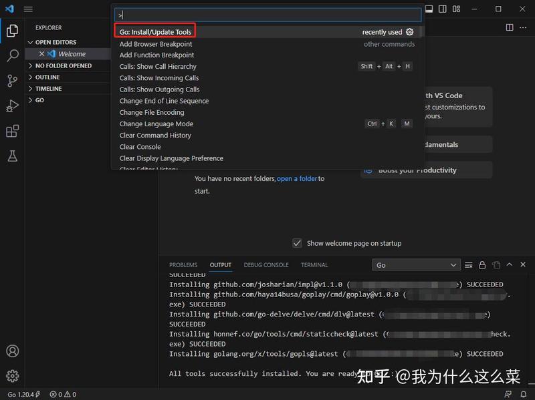The width and height of the screenshot is (535, 400).
Task: Select Clear Command History command
Action: click(x=268, y=136)
